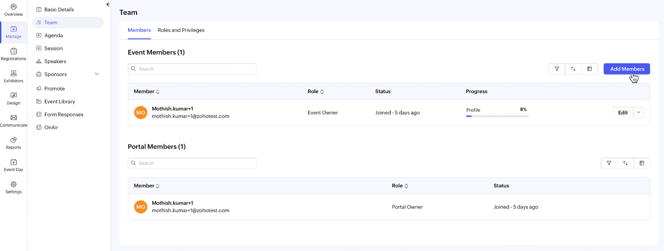The image size is (664, 251).
Task: Click the 8% progress value
Action: point(523,109)
